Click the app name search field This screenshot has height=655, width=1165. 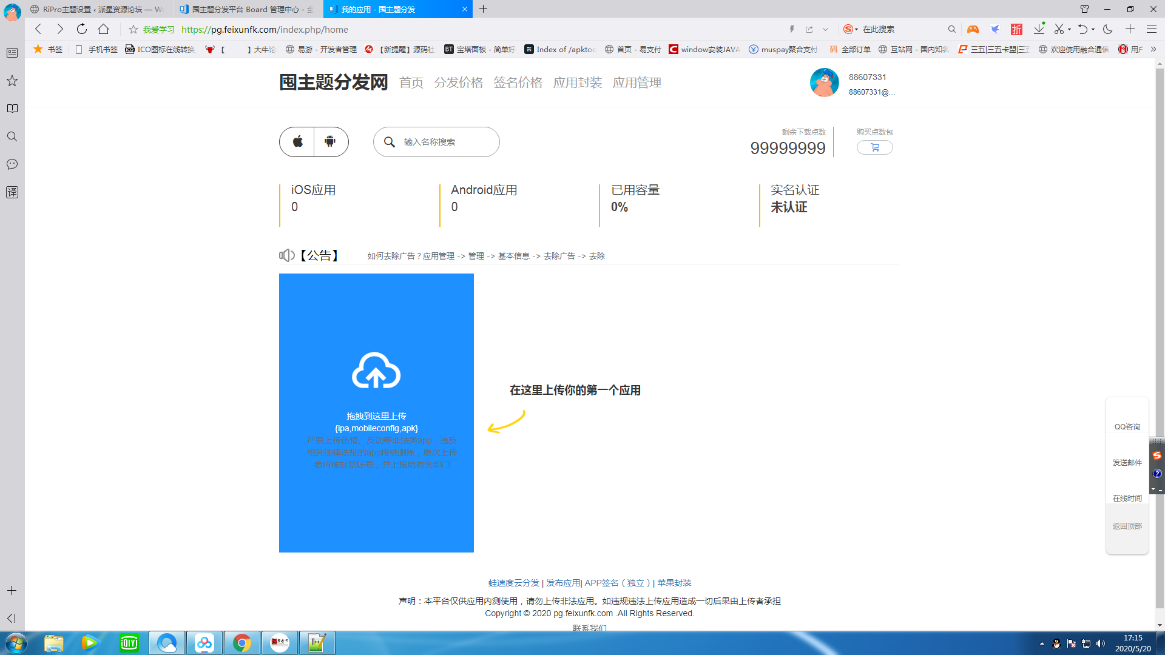[436, 142]
